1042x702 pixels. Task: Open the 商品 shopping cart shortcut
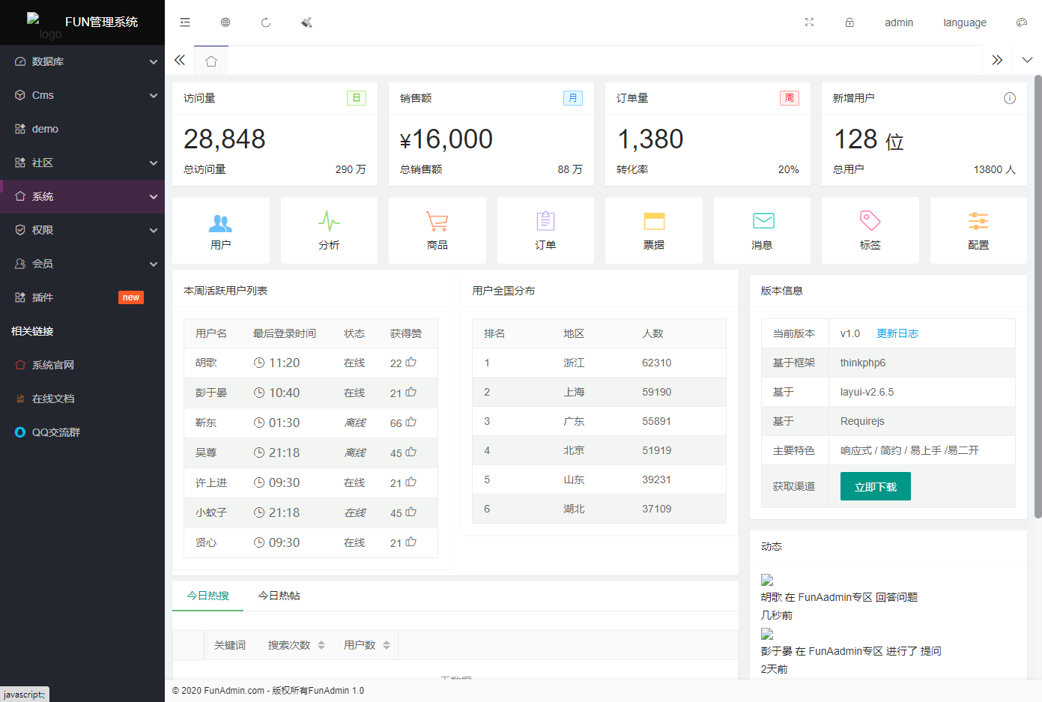437,230
